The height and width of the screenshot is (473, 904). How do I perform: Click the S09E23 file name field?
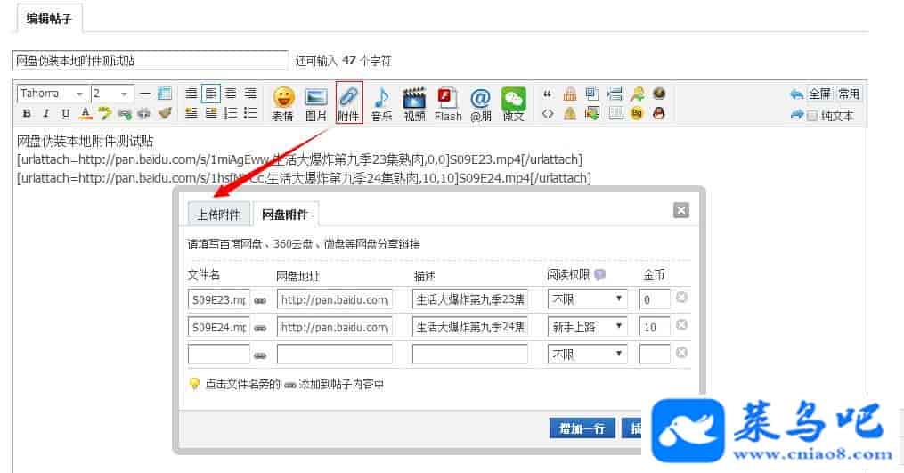tap(219, 299)
